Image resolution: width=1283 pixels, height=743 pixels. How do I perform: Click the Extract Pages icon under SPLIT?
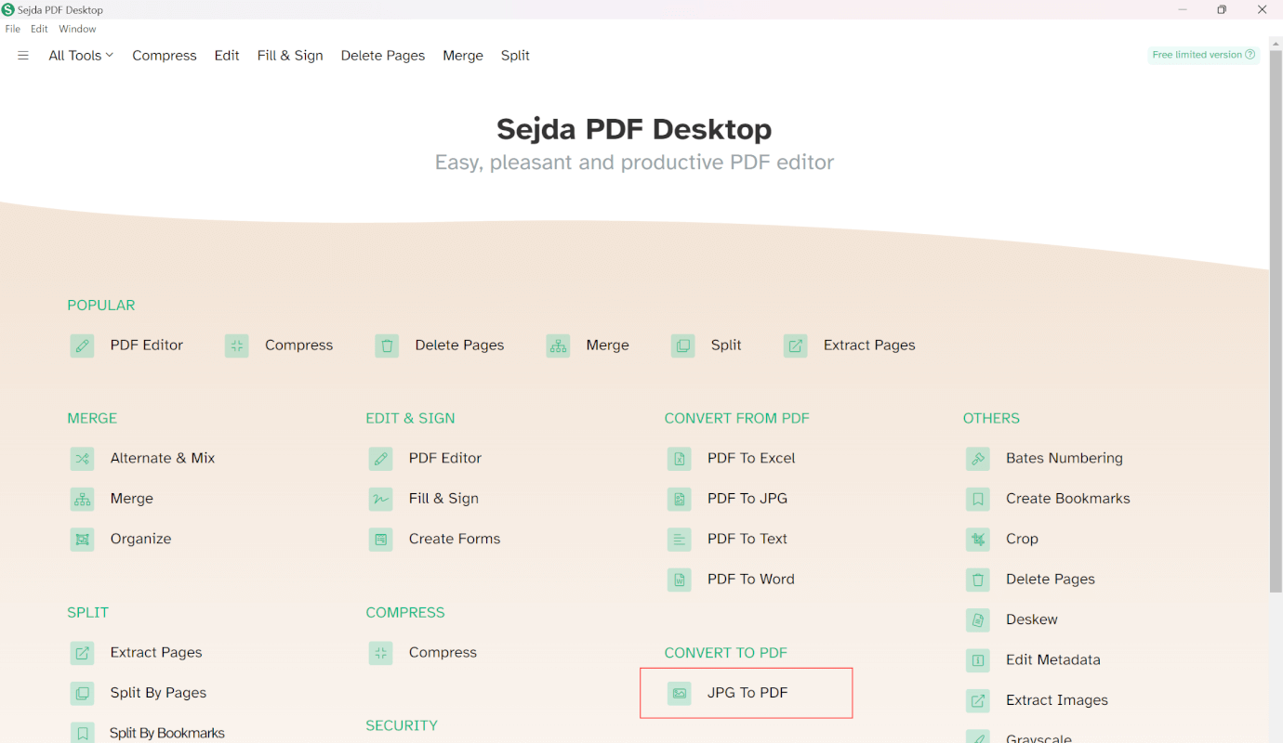coord(83,654)
